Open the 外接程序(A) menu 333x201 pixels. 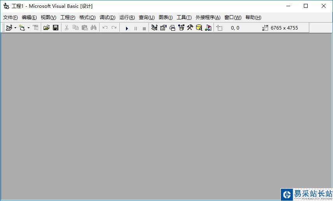pyautogui.click(x=208, y=17)
